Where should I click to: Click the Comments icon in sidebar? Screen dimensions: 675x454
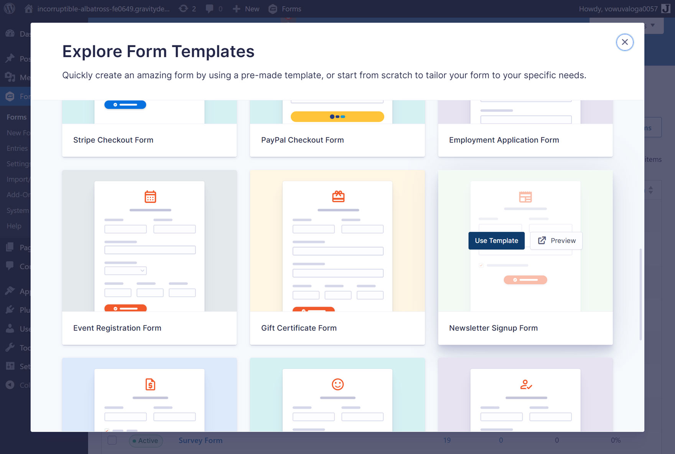(x=10, y=266)
